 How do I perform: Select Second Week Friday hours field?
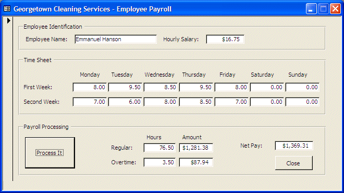coord(231,102)
